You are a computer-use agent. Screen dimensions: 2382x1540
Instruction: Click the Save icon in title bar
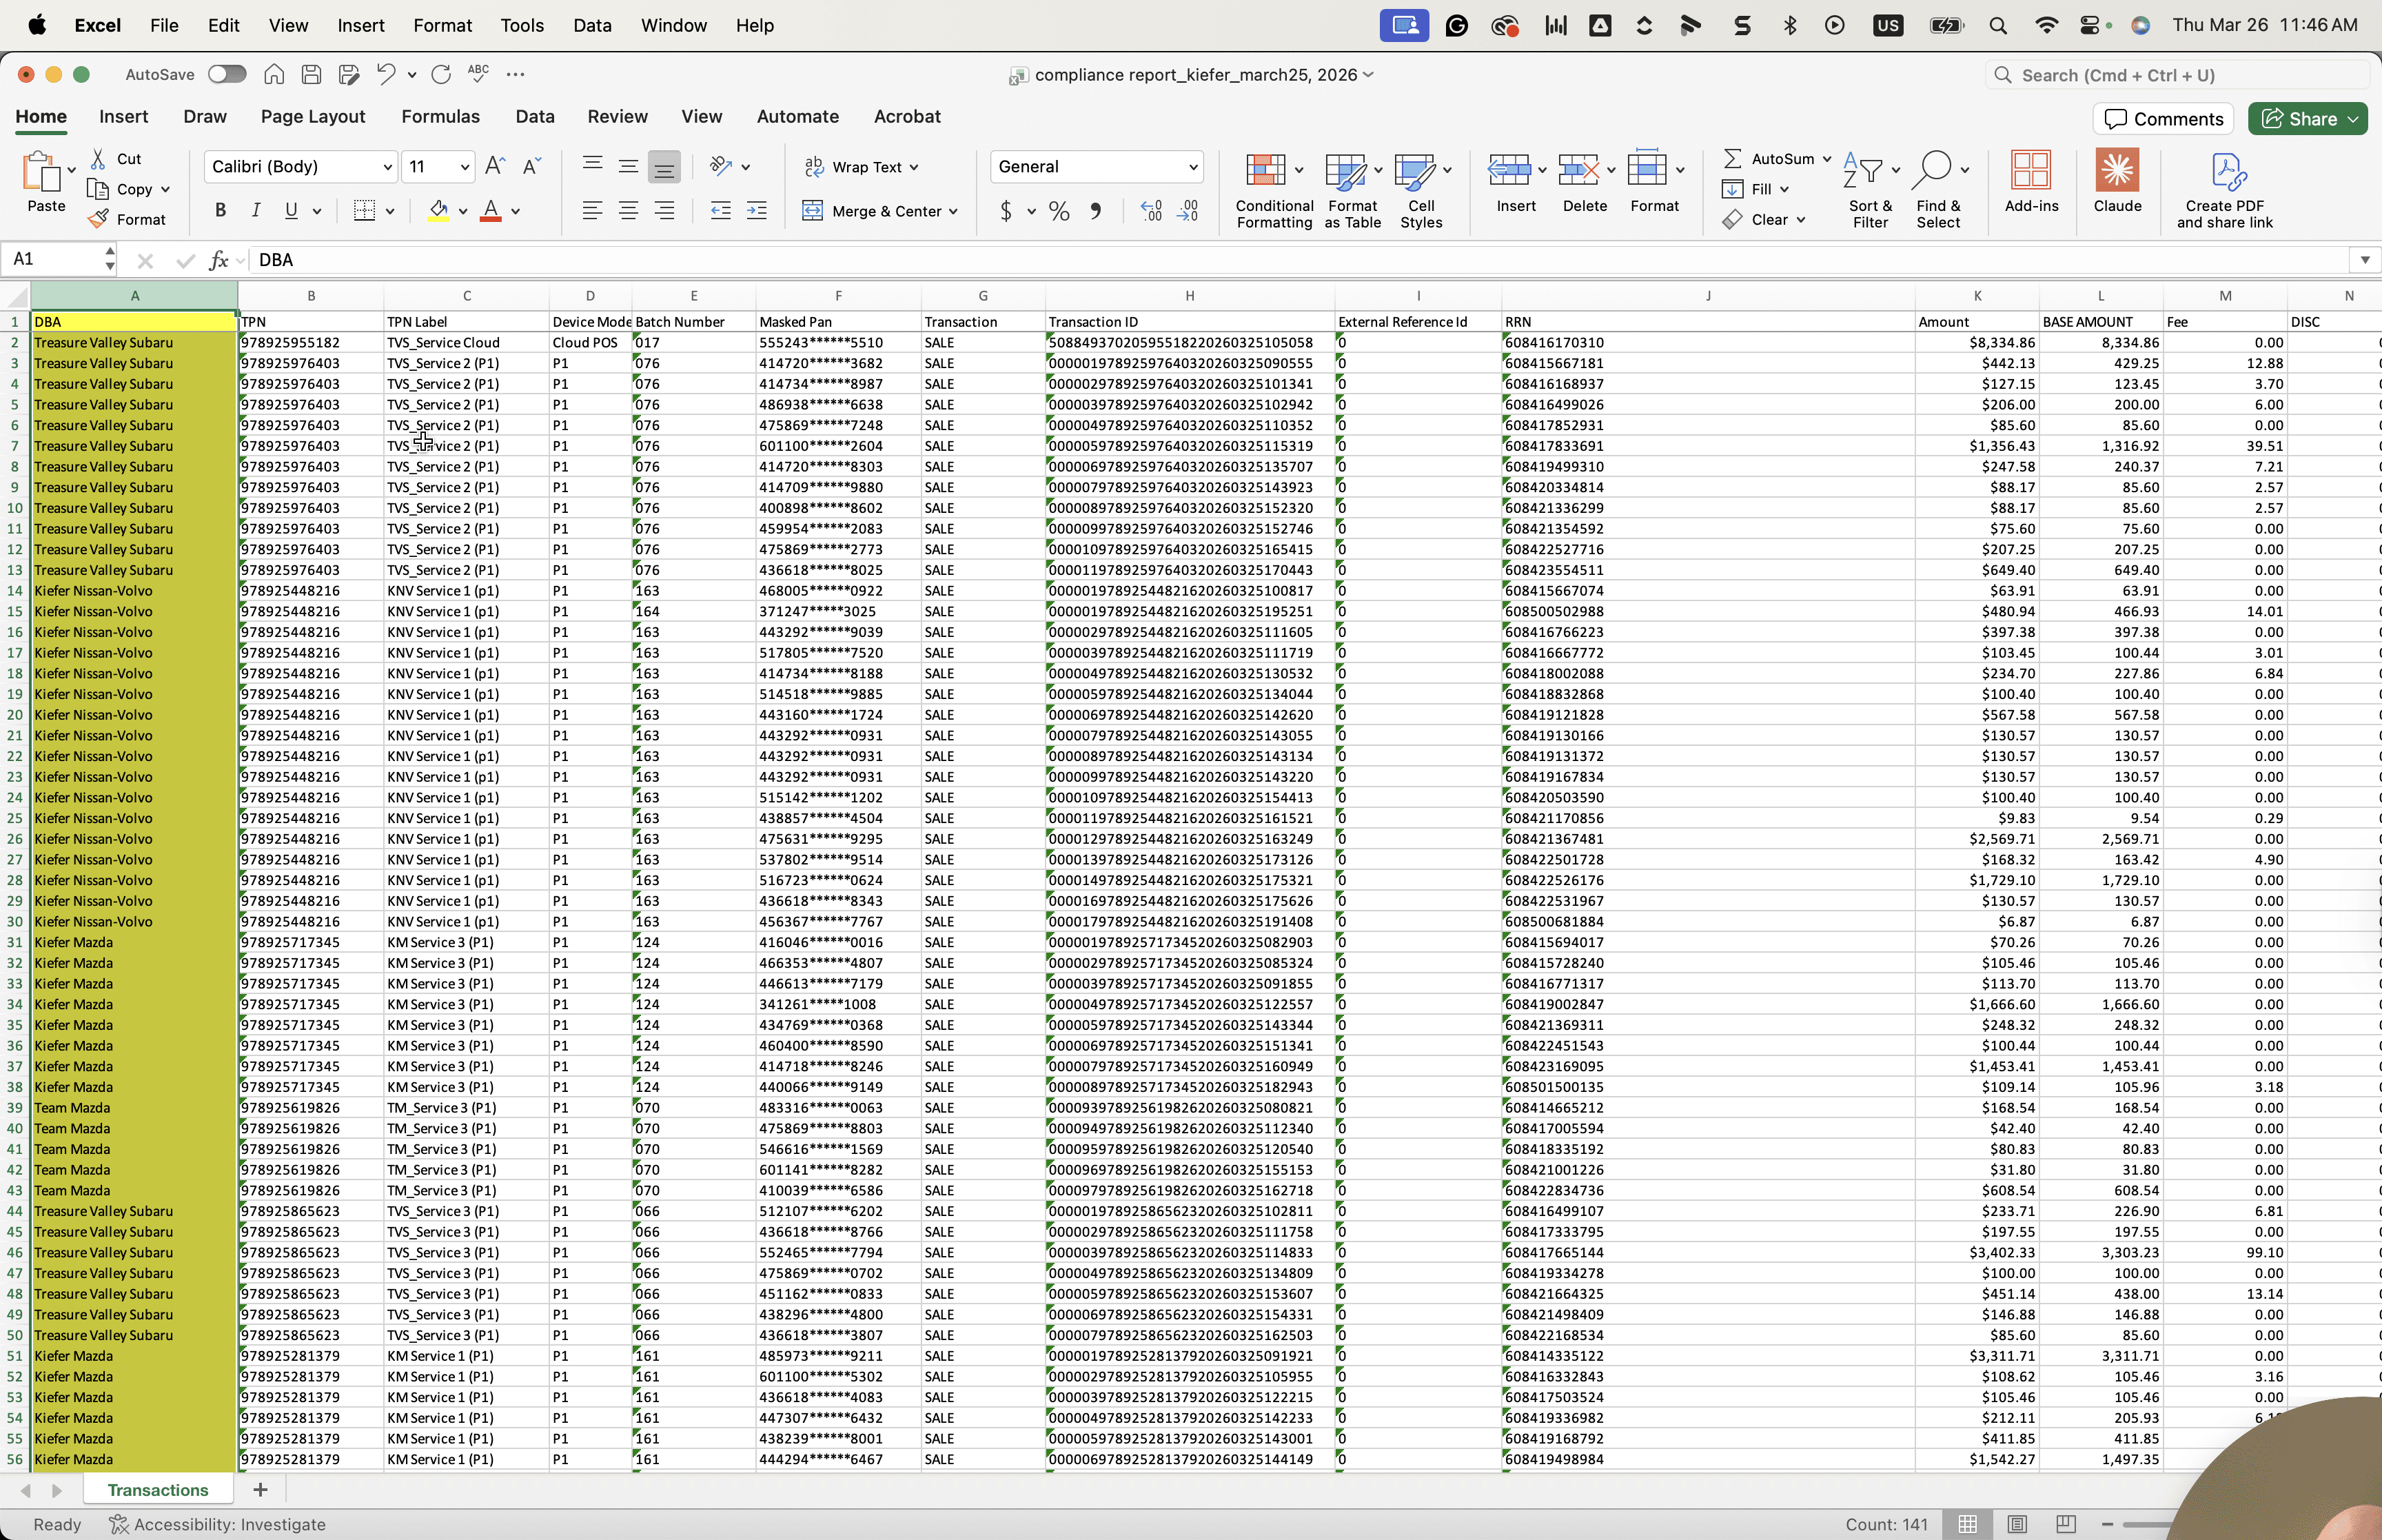point(311,74)
